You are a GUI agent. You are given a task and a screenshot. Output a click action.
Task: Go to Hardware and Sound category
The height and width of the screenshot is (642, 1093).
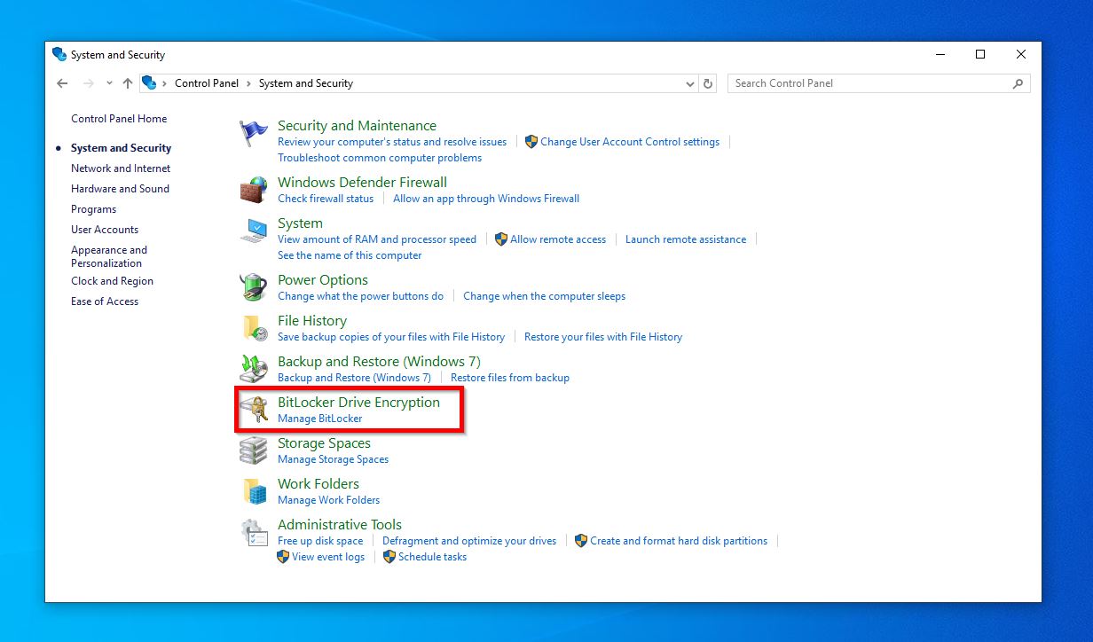pos(120,189)
